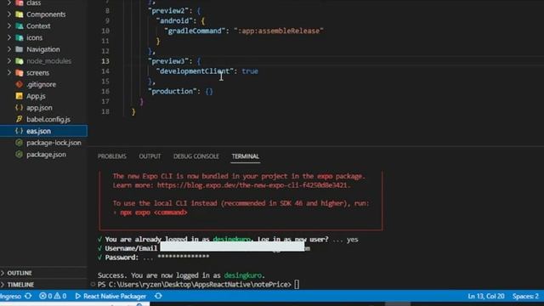The height and width of the screenshot is (306, 544).
Task: Click the "preview2" key on line 8
Action: [x=168, y=11]
